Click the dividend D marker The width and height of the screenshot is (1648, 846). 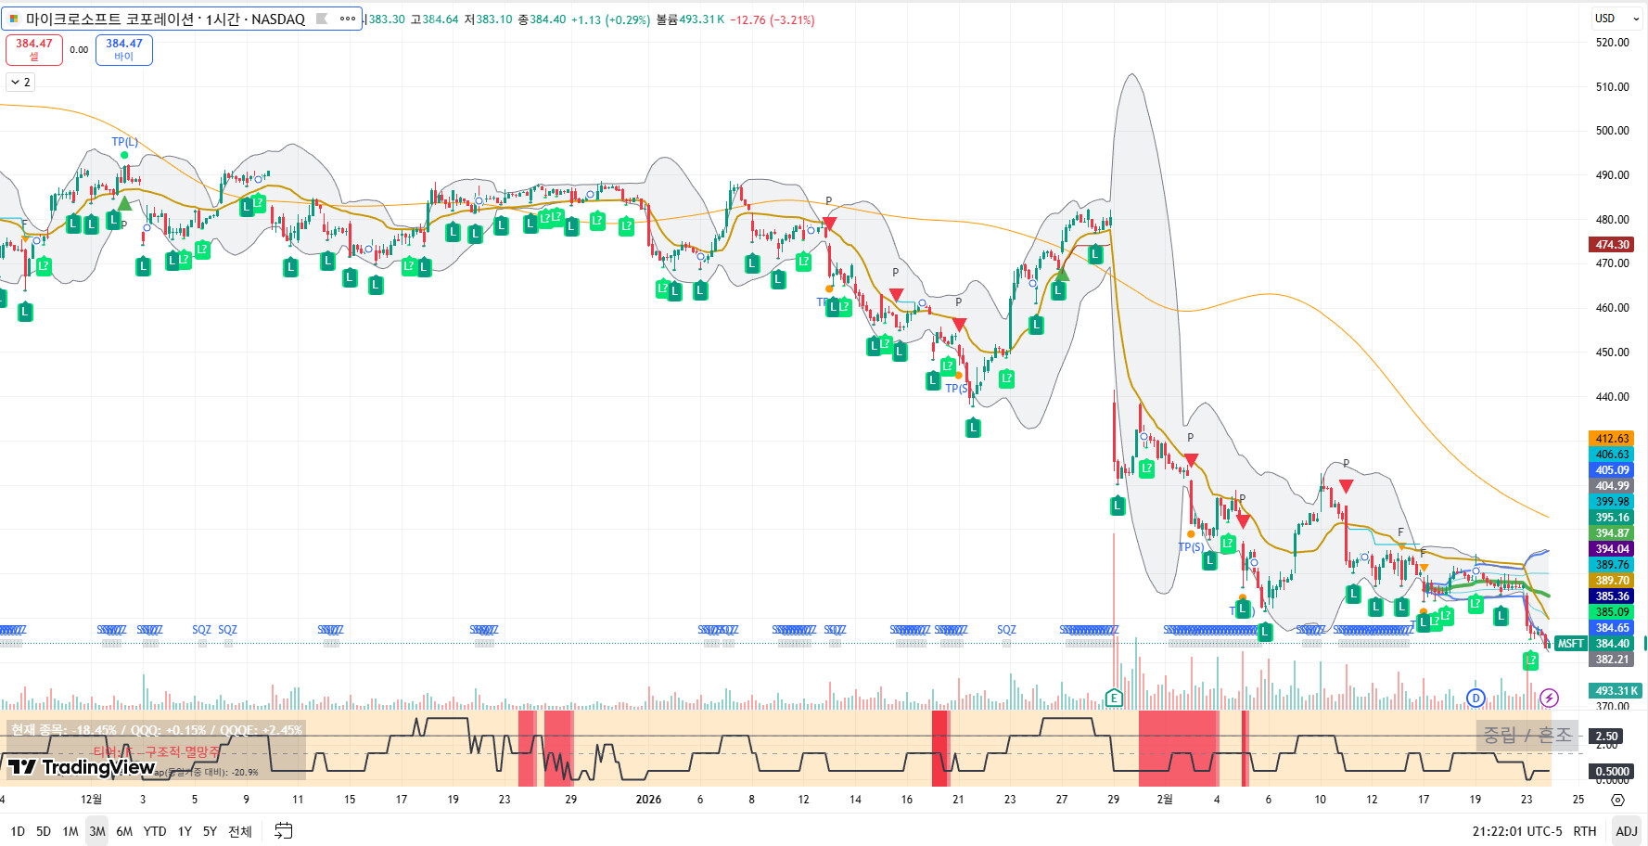1476,698
